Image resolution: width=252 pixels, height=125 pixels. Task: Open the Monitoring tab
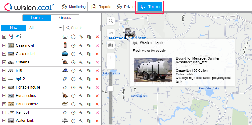click(73, 7)
